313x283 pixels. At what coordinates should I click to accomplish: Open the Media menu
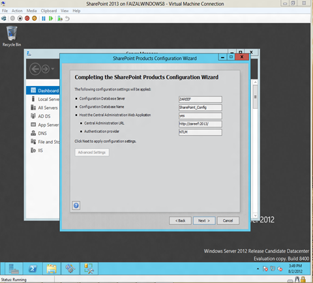(31, 11)
